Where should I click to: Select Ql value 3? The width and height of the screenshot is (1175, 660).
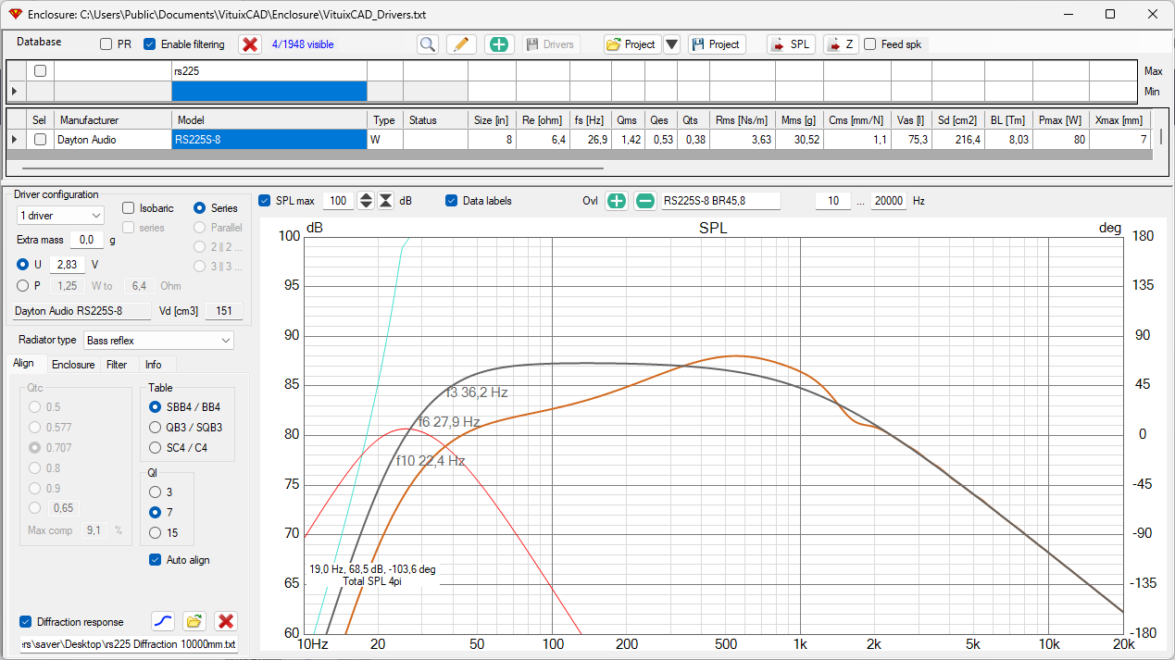click(156, 492)
